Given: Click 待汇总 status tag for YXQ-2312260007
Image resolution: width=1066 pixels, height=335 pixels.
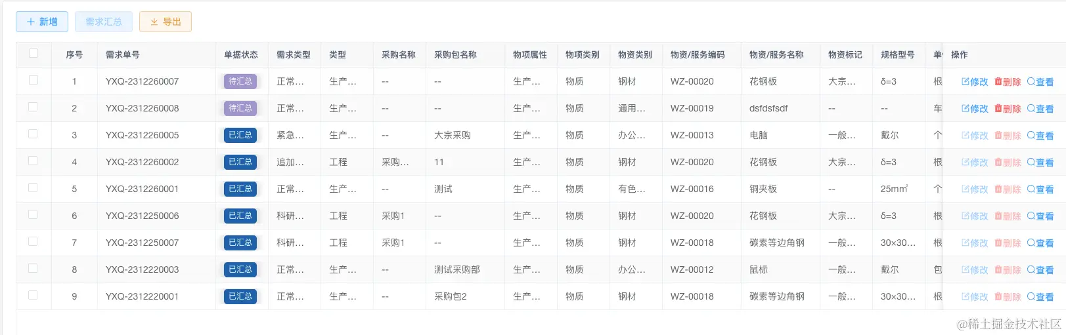Looking at the screenshot, I should 240,81.
